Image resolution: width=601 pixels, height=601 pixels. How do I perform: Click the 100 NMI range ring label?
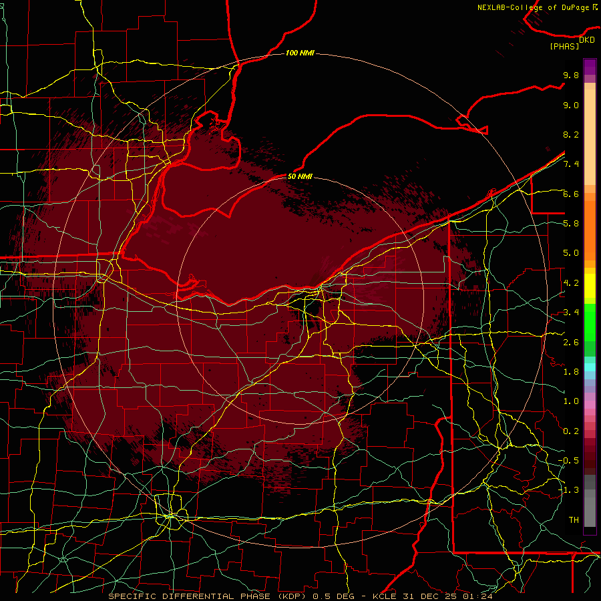(x=300, y=53)
